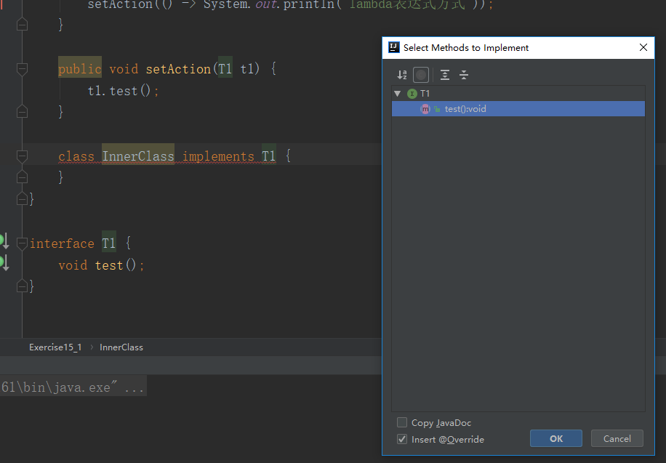The width and height of the screenshot is (666, 463).
Task: Click the gutter marker next to void test()
Action: (4, 262)
